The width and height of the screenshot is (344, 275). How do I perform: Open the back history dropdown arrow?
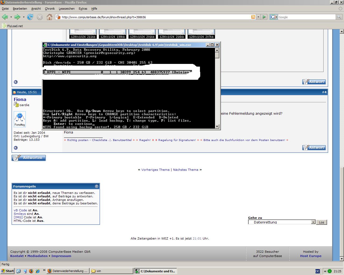pos(11,17)
